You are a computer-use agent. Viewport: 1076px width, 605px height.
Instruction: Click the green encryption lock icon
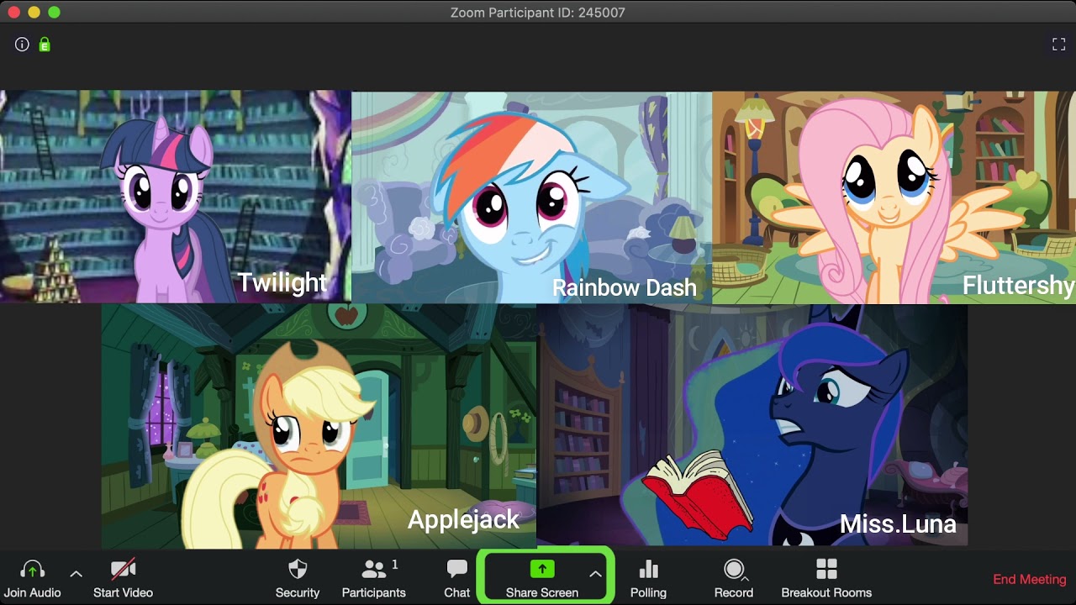click(45, 45)
